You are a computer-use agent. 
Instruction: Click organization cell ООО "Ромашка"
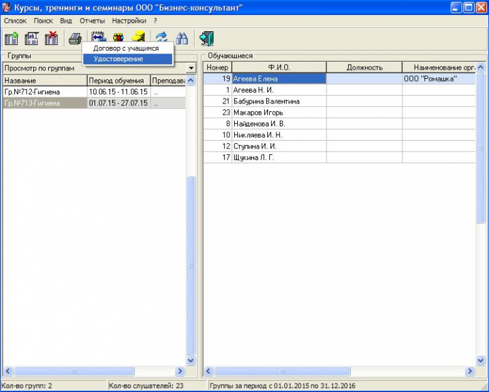[x=439, y=79]
